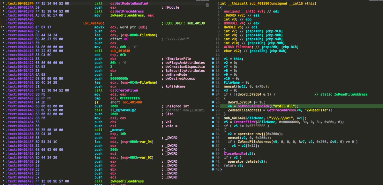Click 'v1 = this;' statement in pseudocode
Screen dimensions: 383x185
pos(233,59)
